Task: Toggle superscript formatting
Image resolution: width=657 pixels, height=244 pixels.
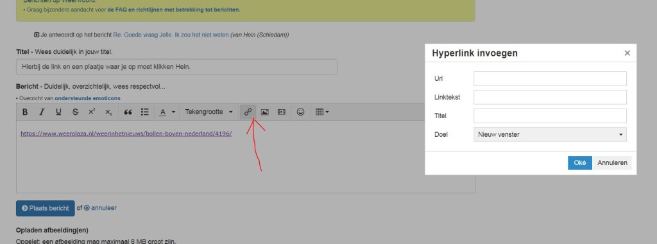Action: 92,112
